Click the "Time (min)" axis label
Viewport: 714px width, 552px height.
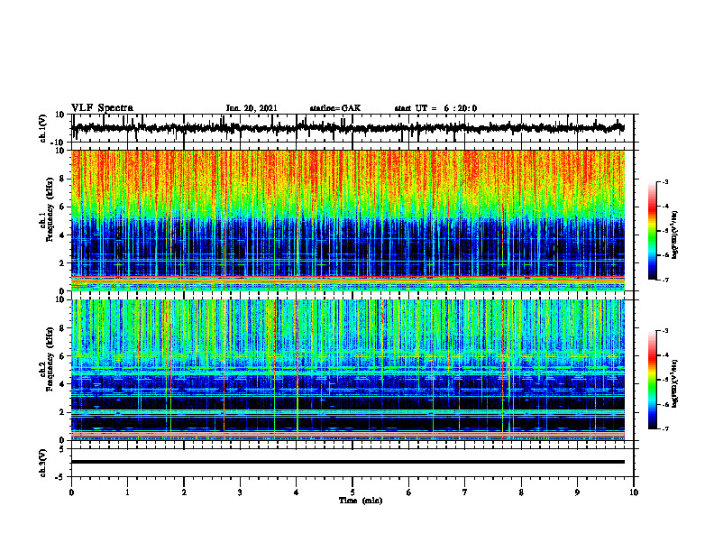click(x=361, y=501)
